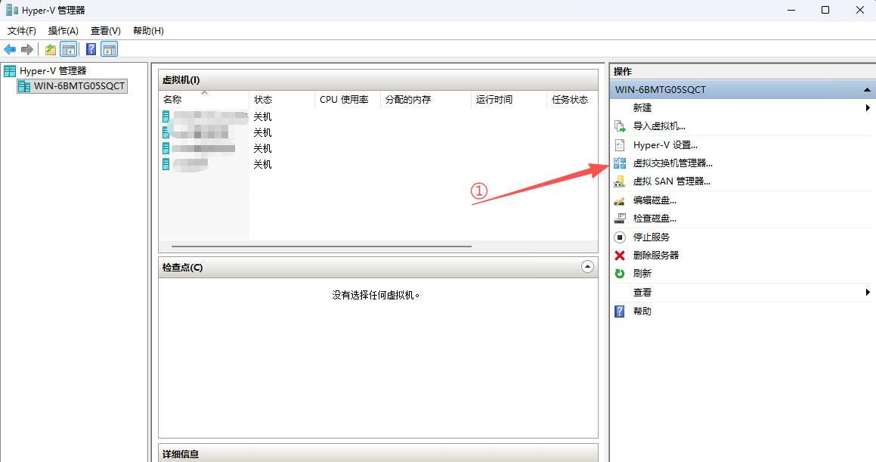Click 导入虚拟机 action

point(659,126)
